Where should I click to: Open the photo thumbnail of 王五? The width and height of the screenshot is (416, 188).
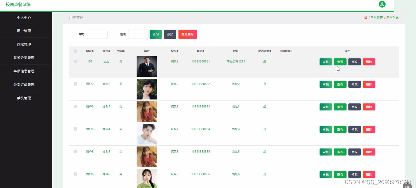click(x=147, y=66)
